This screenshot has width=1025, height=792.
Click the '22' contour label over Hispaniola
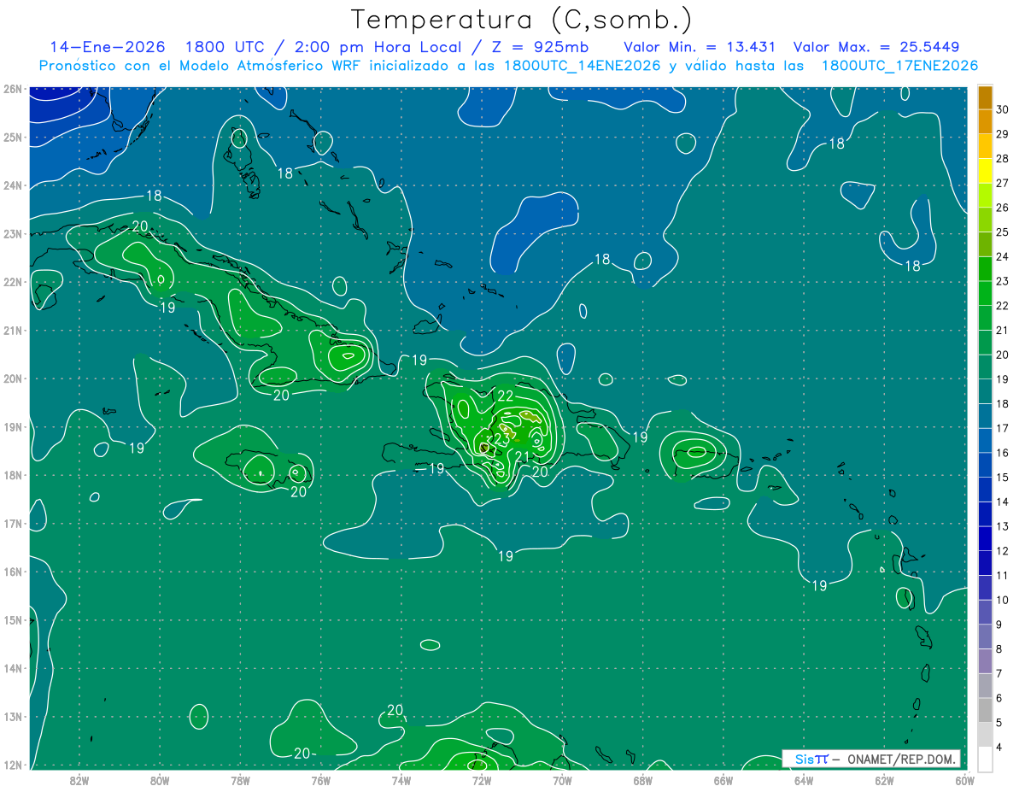tap(506, 396)
